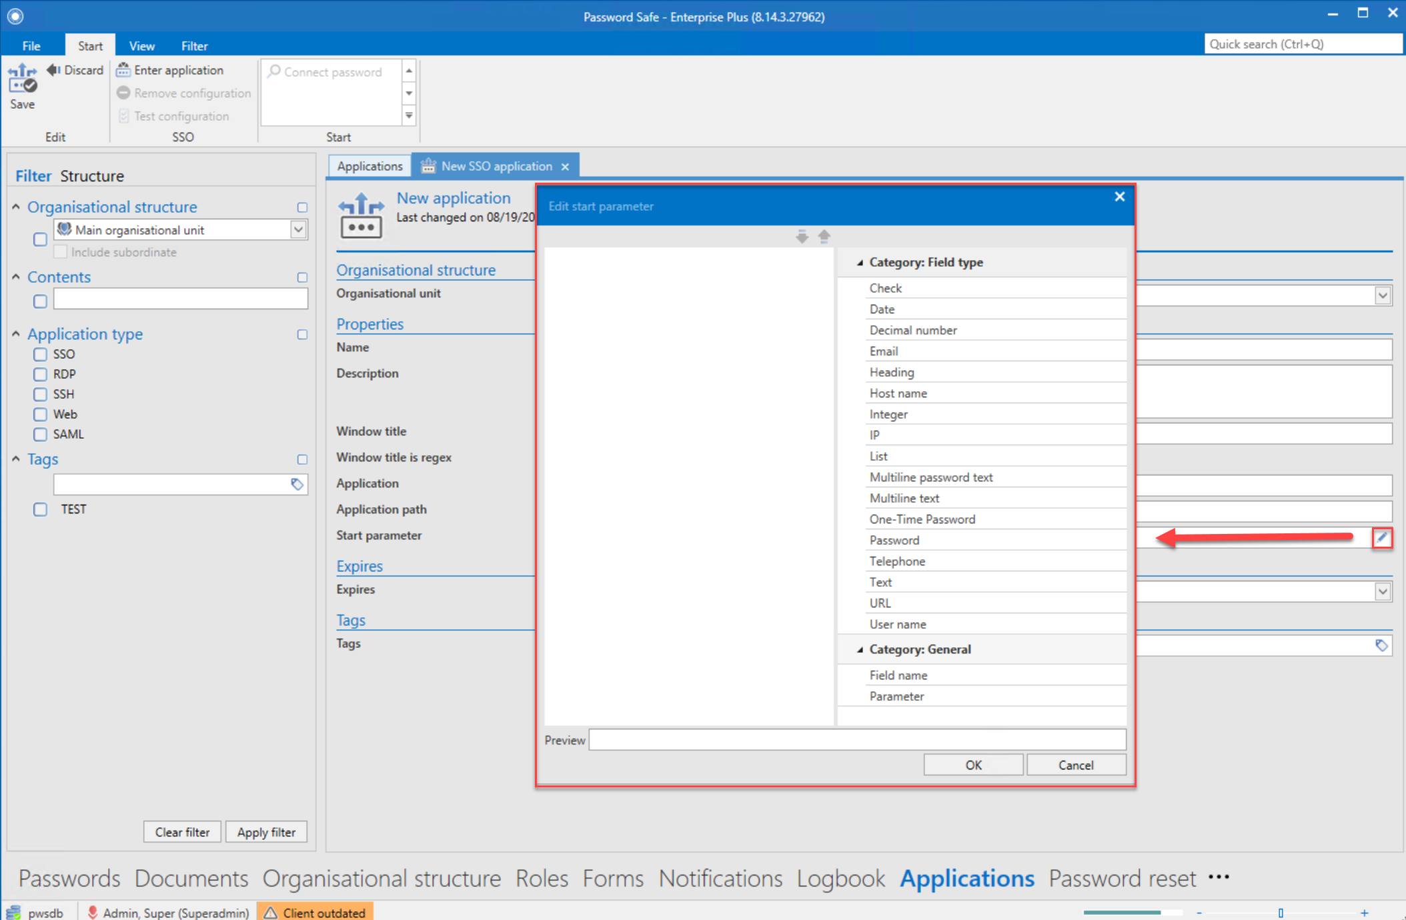Switch to the Filter ribbon tab
This screenshot has width=1406, height=920.
tap(194, 45)
